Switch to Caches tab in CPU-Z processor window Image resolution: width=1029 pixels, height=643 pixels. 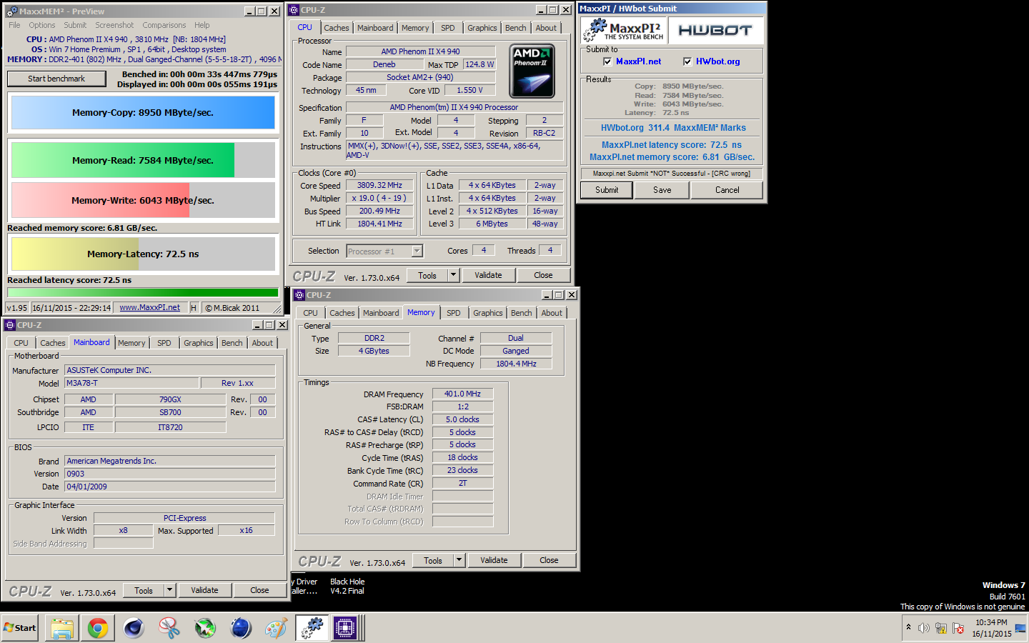click(337, 28)
